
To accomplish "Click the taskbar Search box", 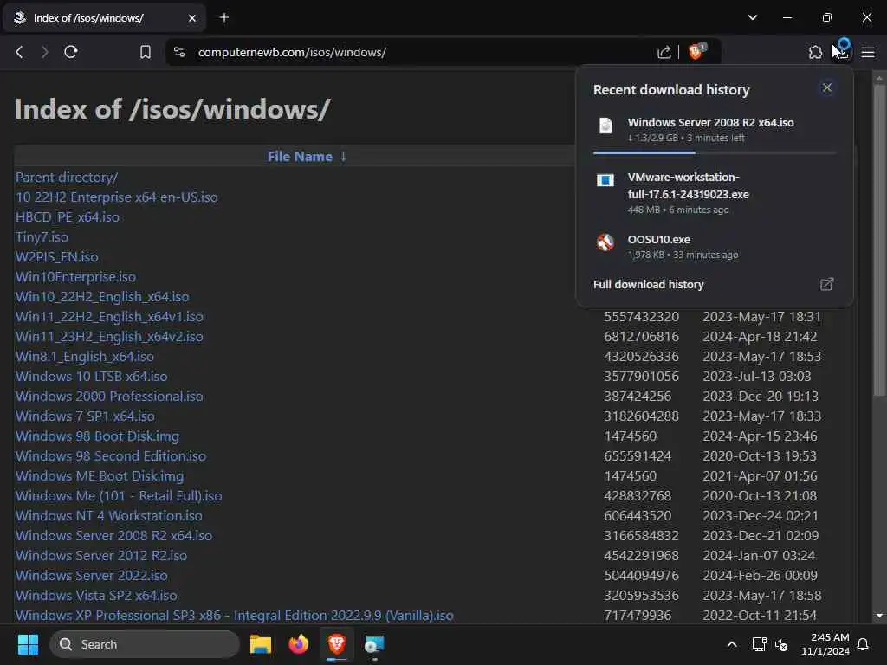I will click(145, 644).
